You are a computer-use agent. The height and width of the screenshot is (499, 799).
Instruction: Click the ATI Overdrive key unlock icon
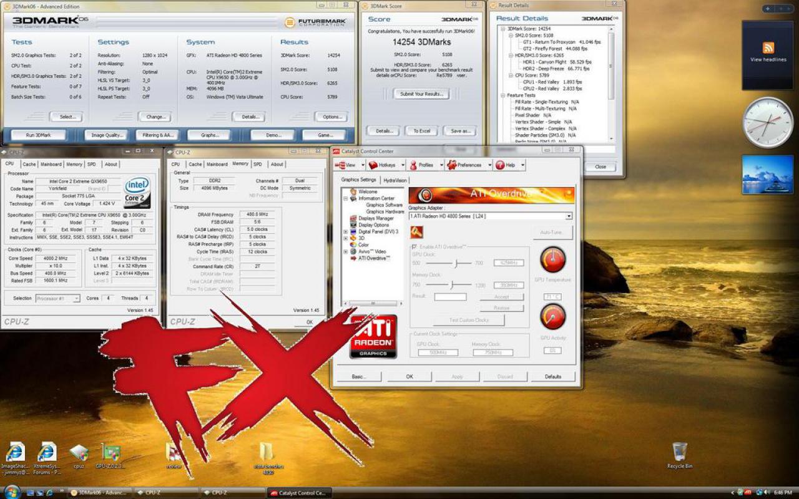tap(417, 232)
